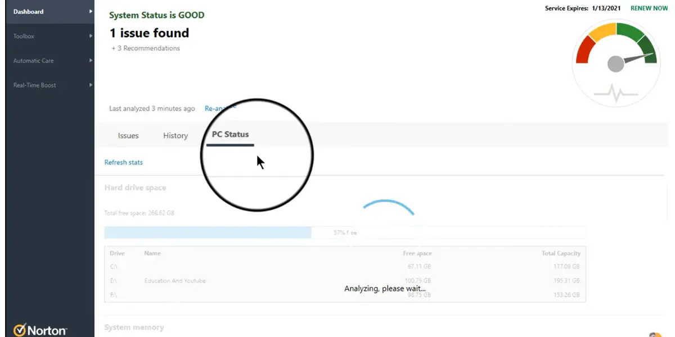Click the 67.11 GB free space value
Image resolution: width=675 pixels, height=337 pixels.
tap(419, 267)
